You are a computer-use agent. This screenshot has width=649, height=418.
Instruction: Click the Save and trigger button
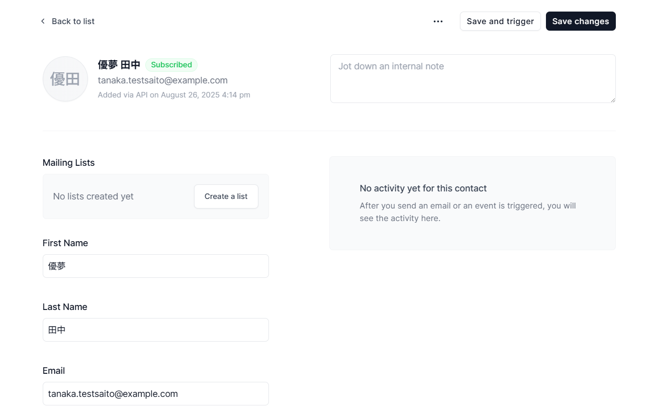(500, 21)
